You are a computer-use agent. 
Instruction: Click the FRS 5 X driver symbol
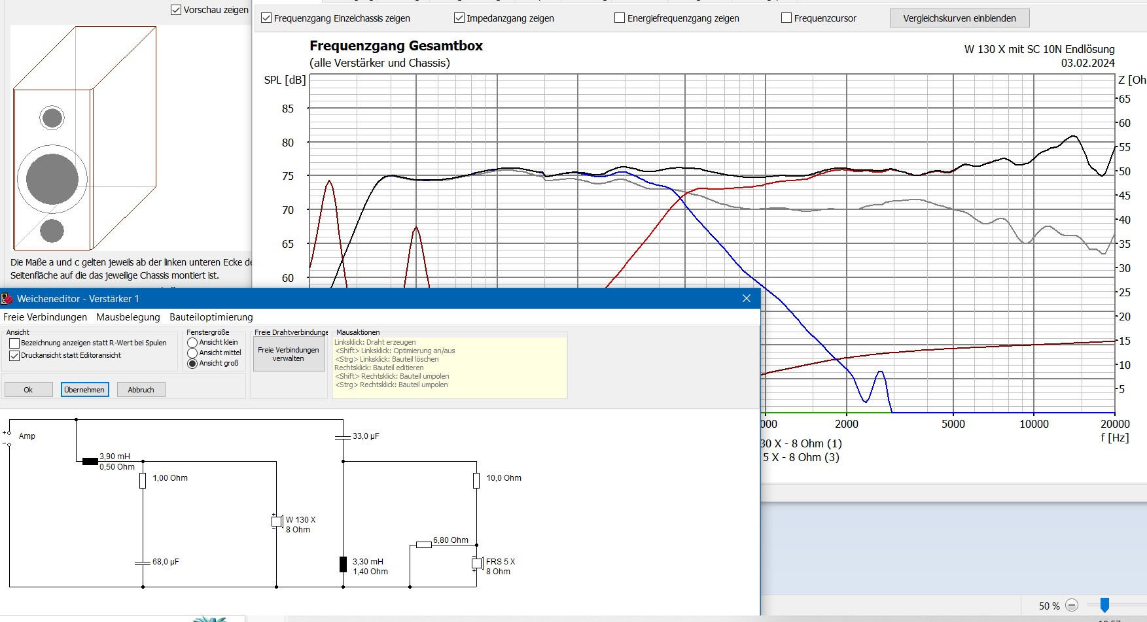coord(476,563)
